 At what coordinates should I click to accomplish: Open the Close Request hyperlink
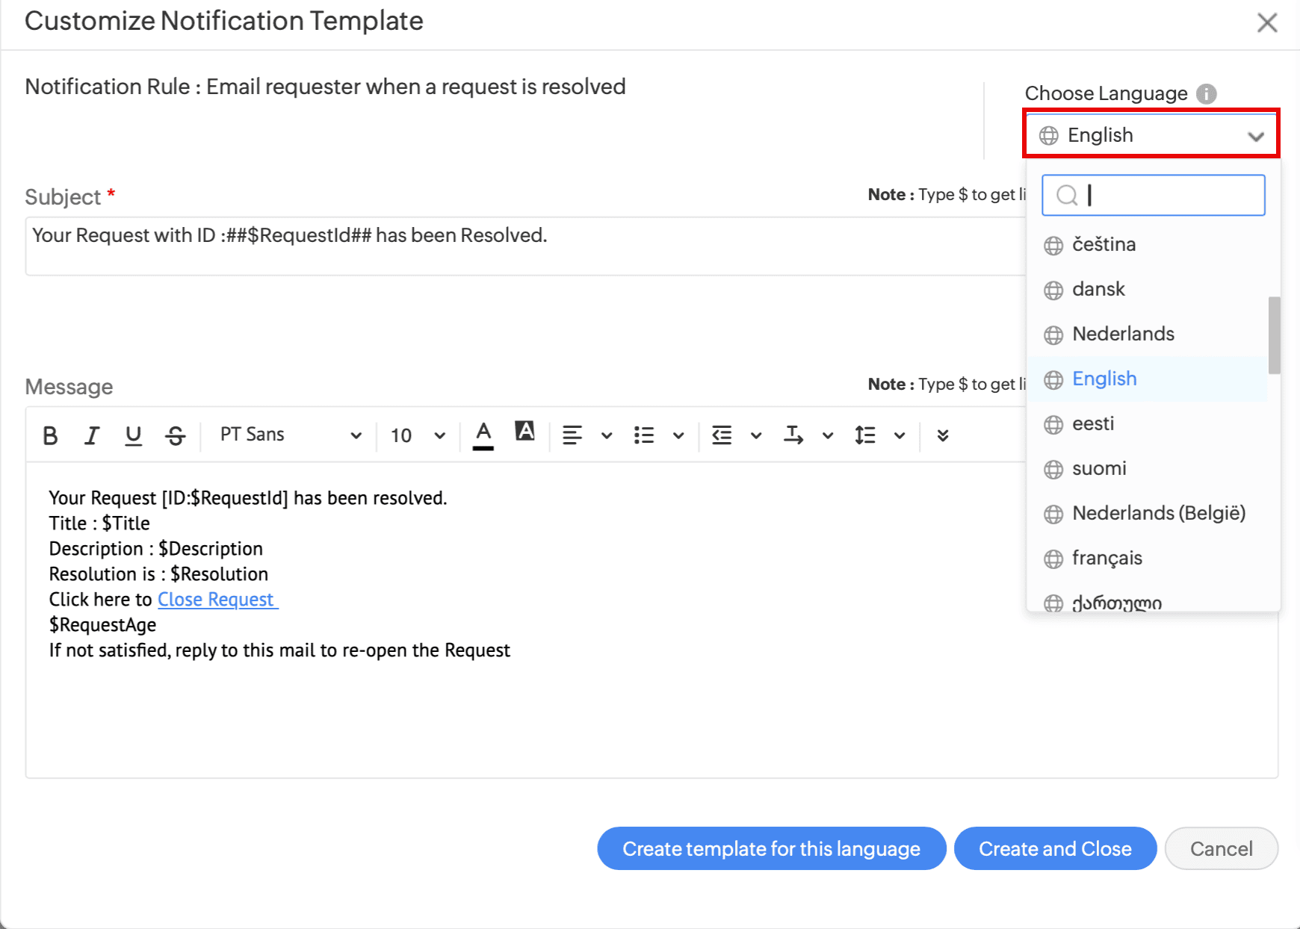(x=217, y=600)
